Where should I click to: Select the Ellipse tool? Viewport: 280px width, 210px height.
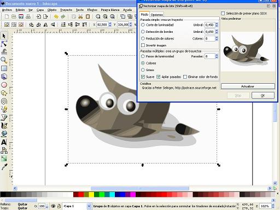(x=4, y=85)
